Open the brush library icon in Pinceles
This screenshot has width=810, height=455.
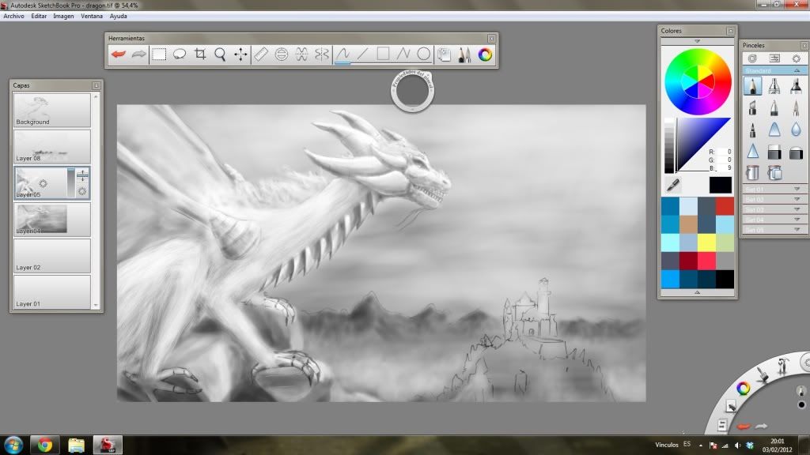753,58
